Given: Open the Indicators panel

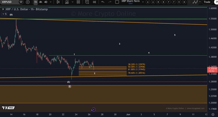Looking at the screenshot, I should coord(67,2).
